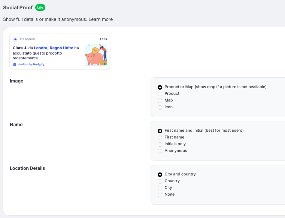Select the Initials only name option

click(x=160, y=144)
